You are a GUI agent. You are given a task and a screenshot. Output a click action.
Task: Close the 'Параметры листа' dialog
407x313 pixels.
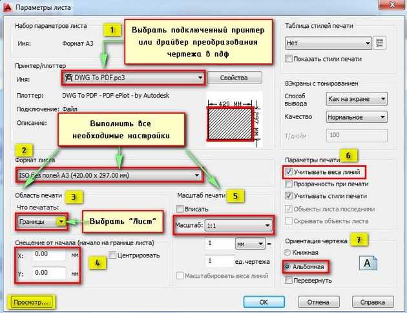(x=391, y=5)
